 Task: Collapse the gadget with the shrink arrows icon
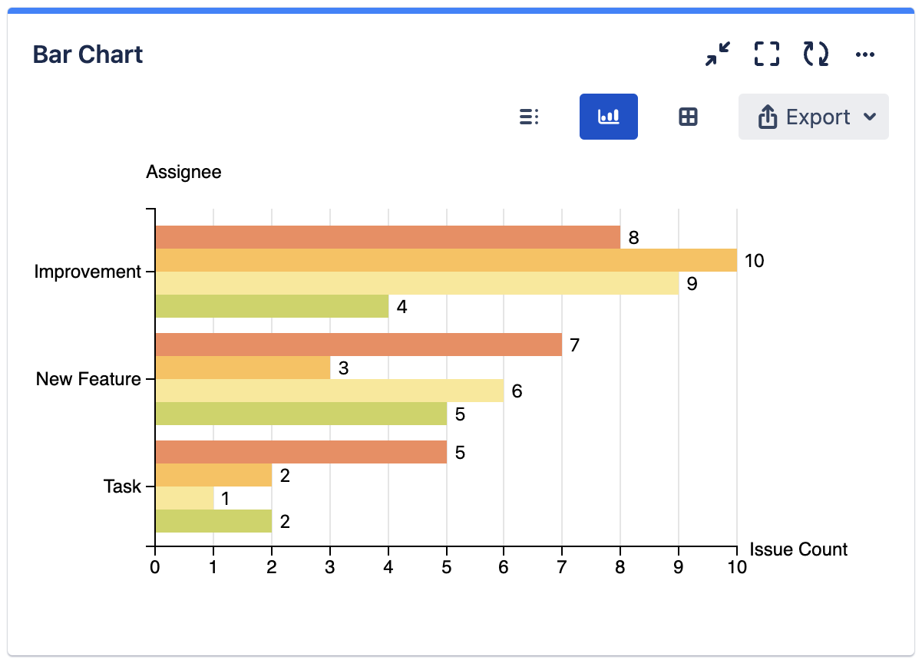click(x=718, y=54)
